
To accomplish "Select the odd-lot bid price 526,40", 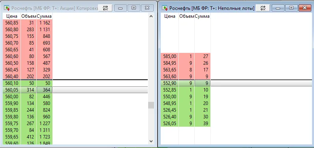I will (x=170, y=117).
